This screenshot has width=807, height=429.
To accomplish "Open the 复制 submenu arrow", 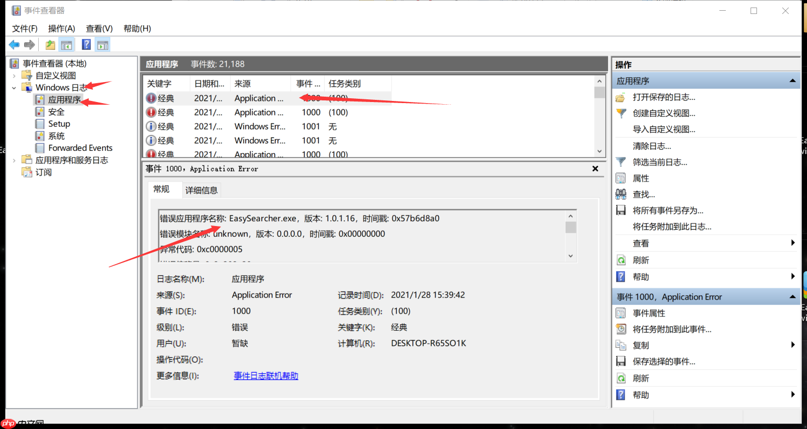I will (x=793, y=345).
